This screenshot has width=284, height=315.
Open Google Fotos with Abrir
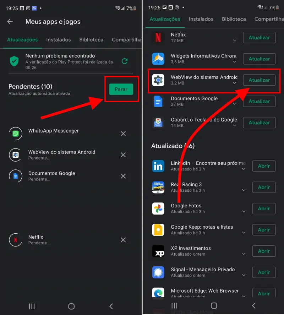264,209
